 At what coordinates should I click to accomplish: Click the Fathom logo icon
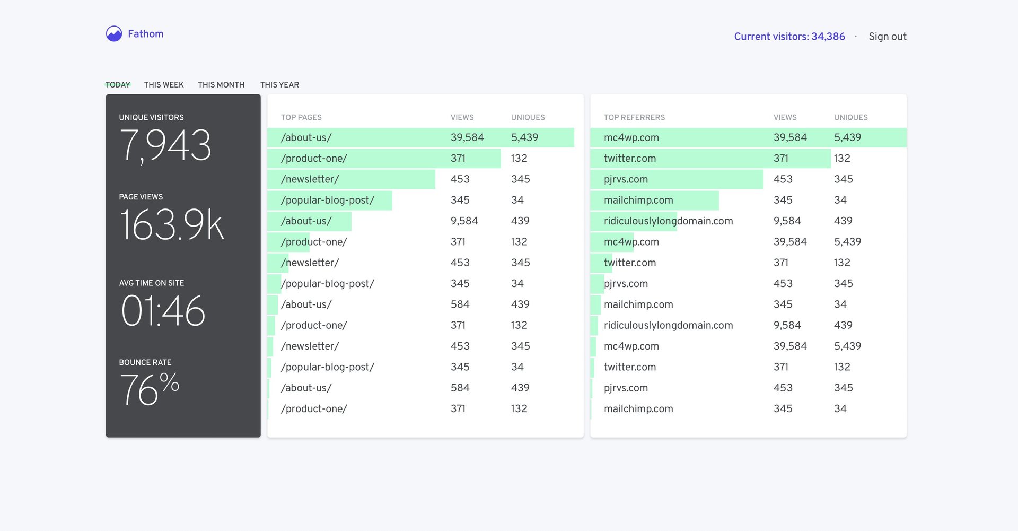tap(113, 33)
